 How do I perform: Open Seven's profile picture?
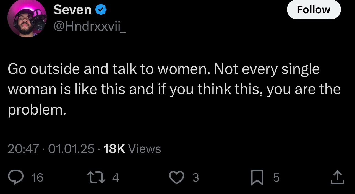27,19
